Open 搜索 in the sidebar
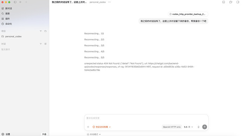 coord(6,14)
